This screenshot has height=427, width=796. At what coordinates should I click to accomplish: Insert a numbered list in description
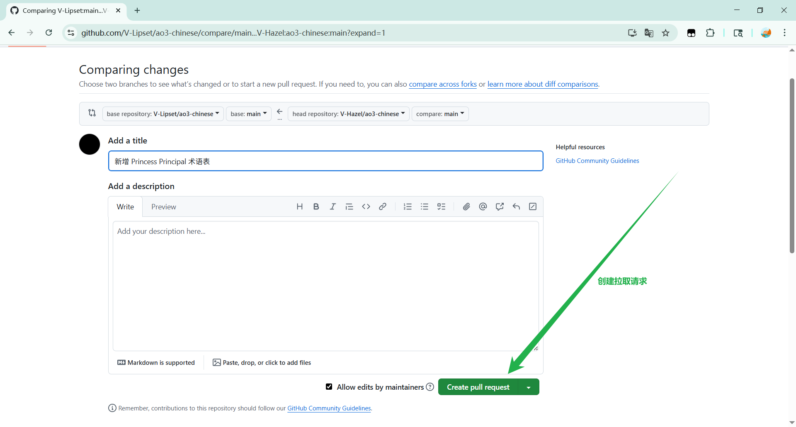(408, 206)
